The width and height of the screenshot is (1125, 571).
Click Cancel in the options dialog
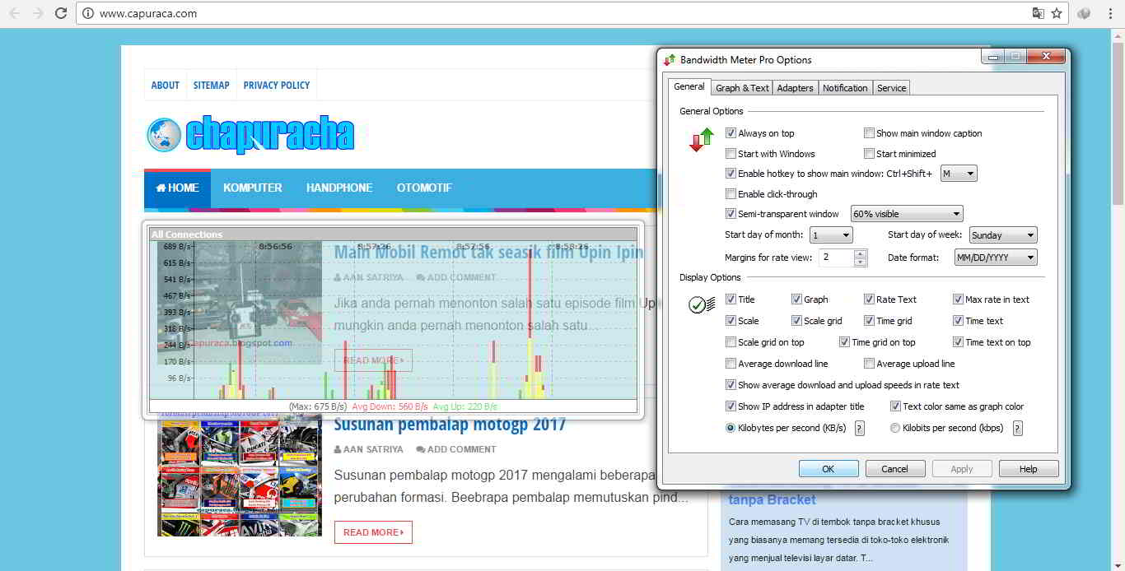point(894,469)
